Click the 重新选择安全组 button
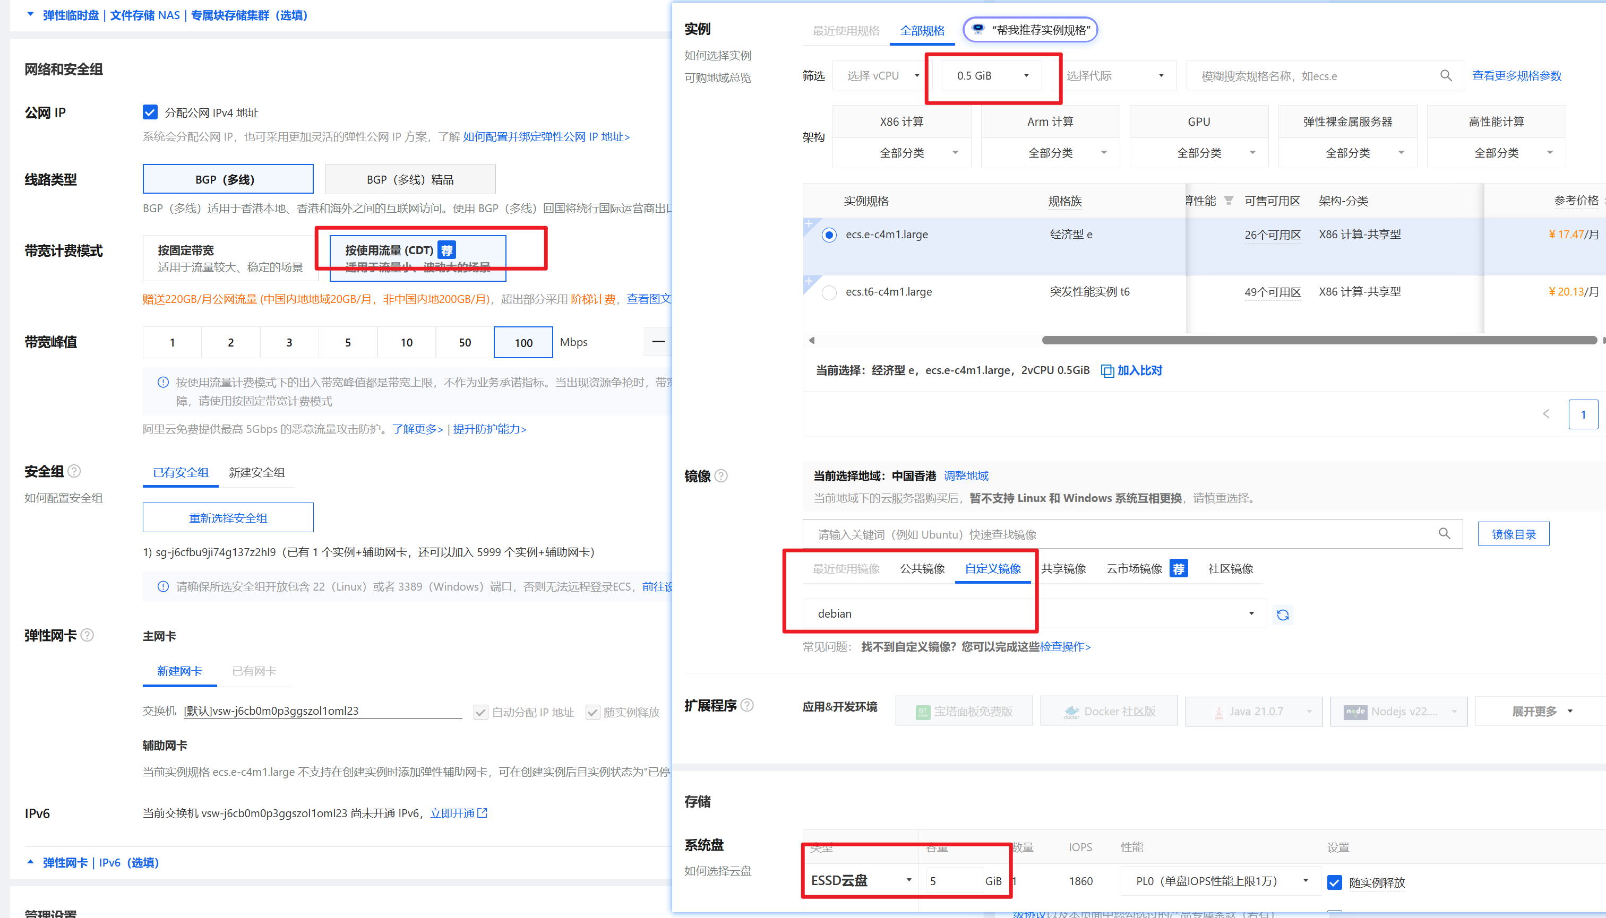The height and width of the screenshot is (918, 1606). [x=228, y=518]
